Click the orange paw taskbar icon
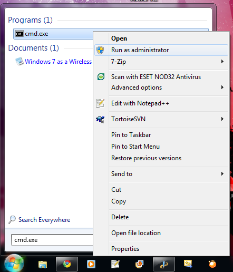The image size is (233, 272). click(x=212, y=264)
